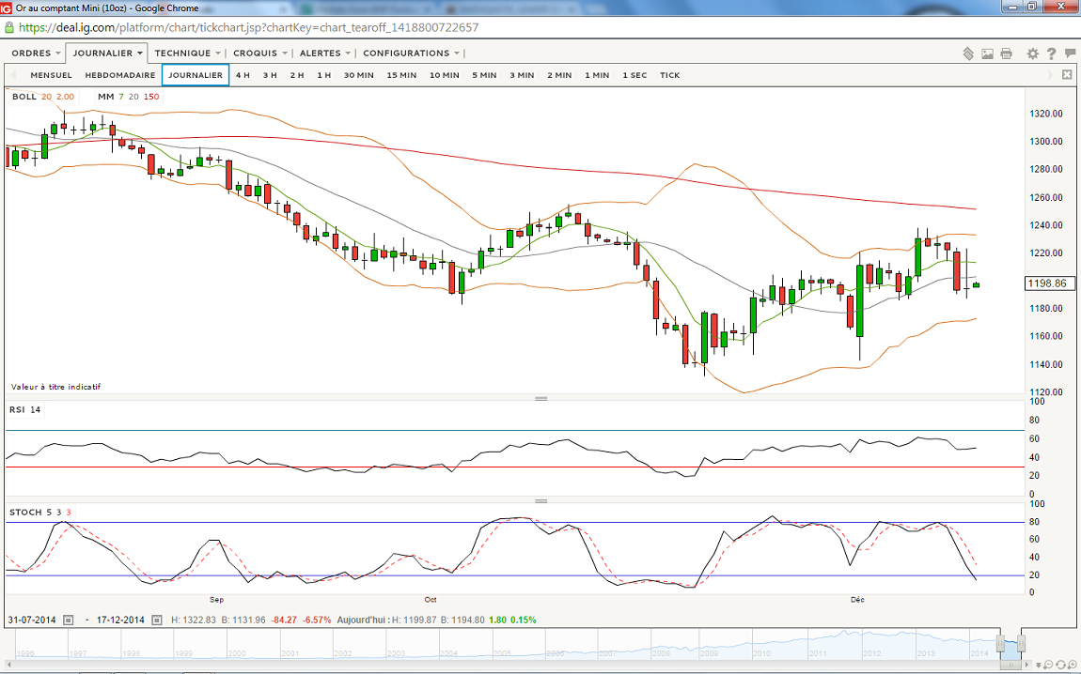The height and width of the screenshot is (674, 1081).
Task: Collapse overview panel with double-down arrow
Action: pyautogui.click(x=1039, y=665)
